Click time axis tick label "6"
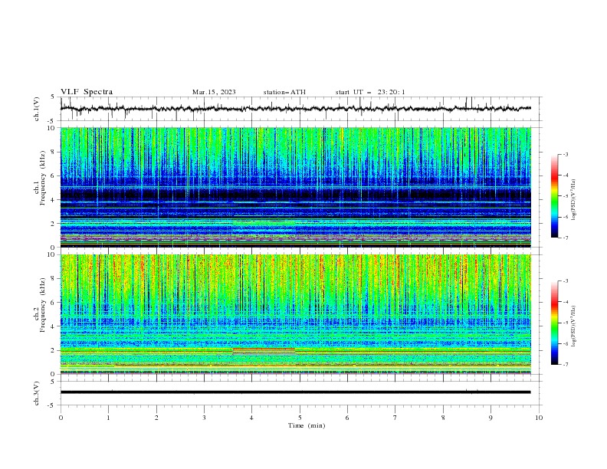Image resolution: width=607 pixels, height=469 pixels. (x=348, y=418)
